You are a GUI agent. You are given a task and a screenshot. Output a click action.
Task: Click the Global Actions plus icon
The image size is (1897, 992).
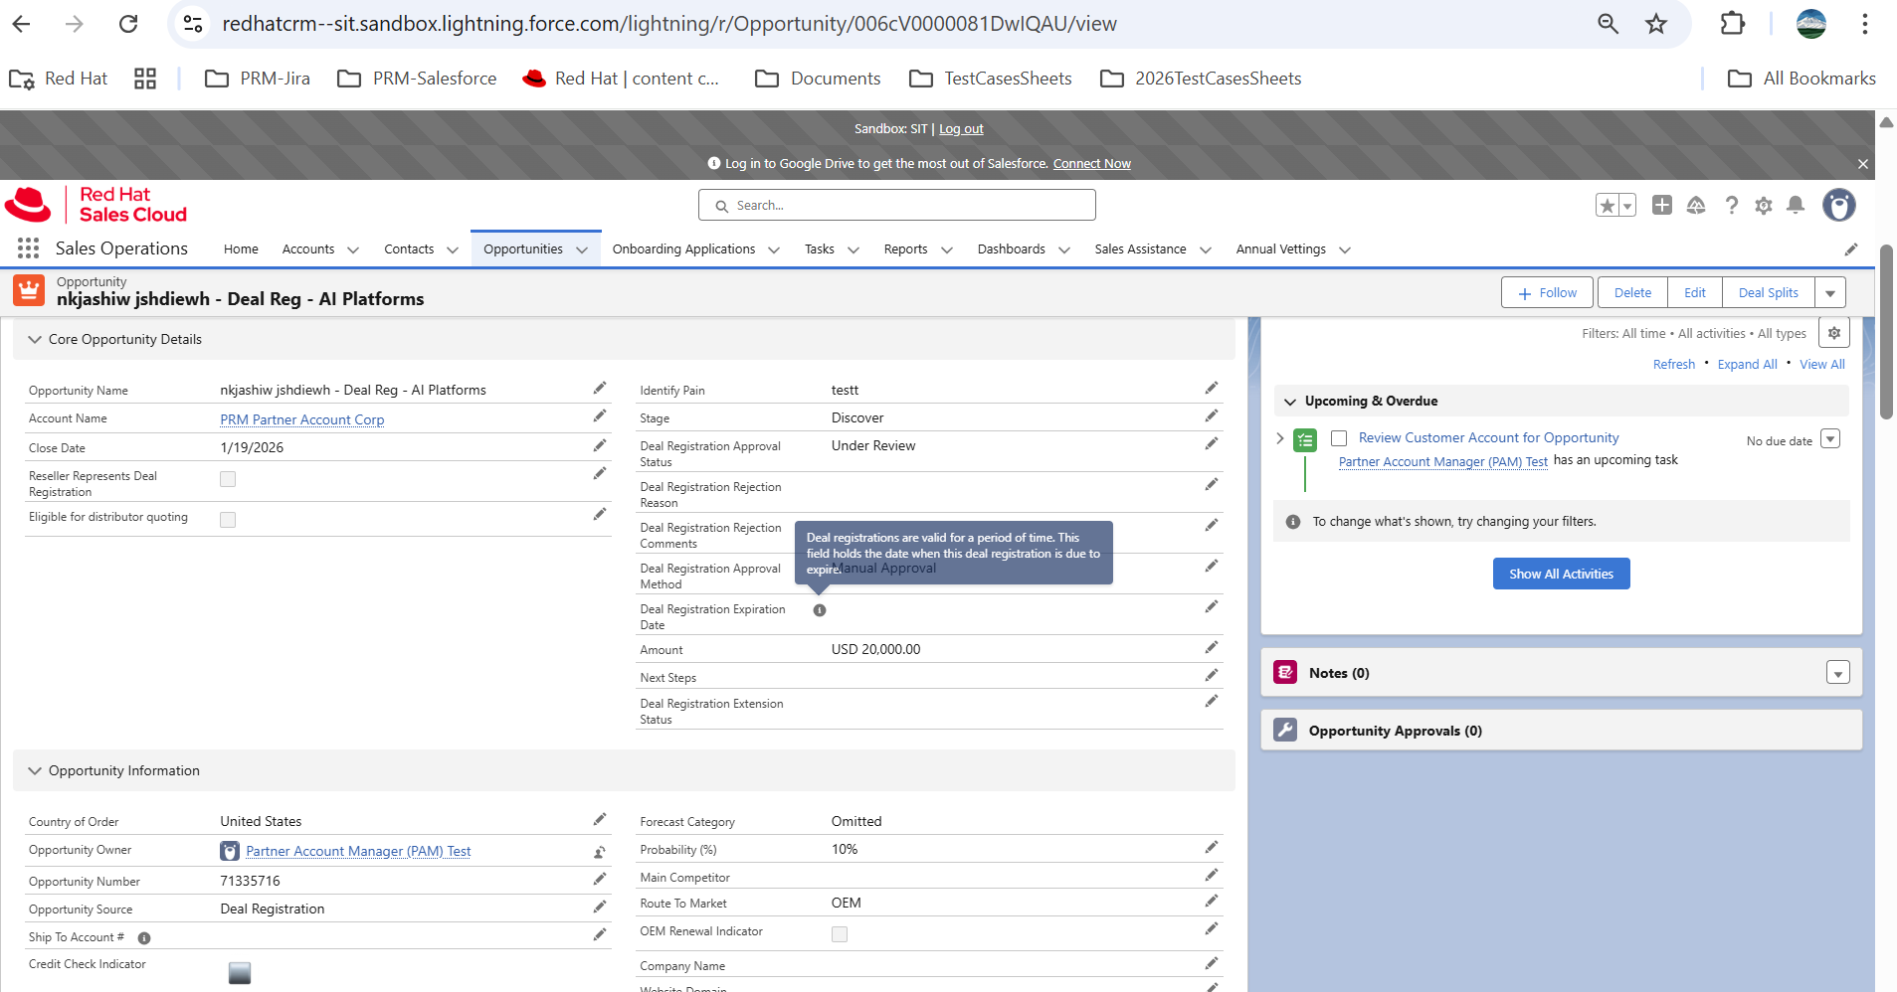tap(1662, 205)
